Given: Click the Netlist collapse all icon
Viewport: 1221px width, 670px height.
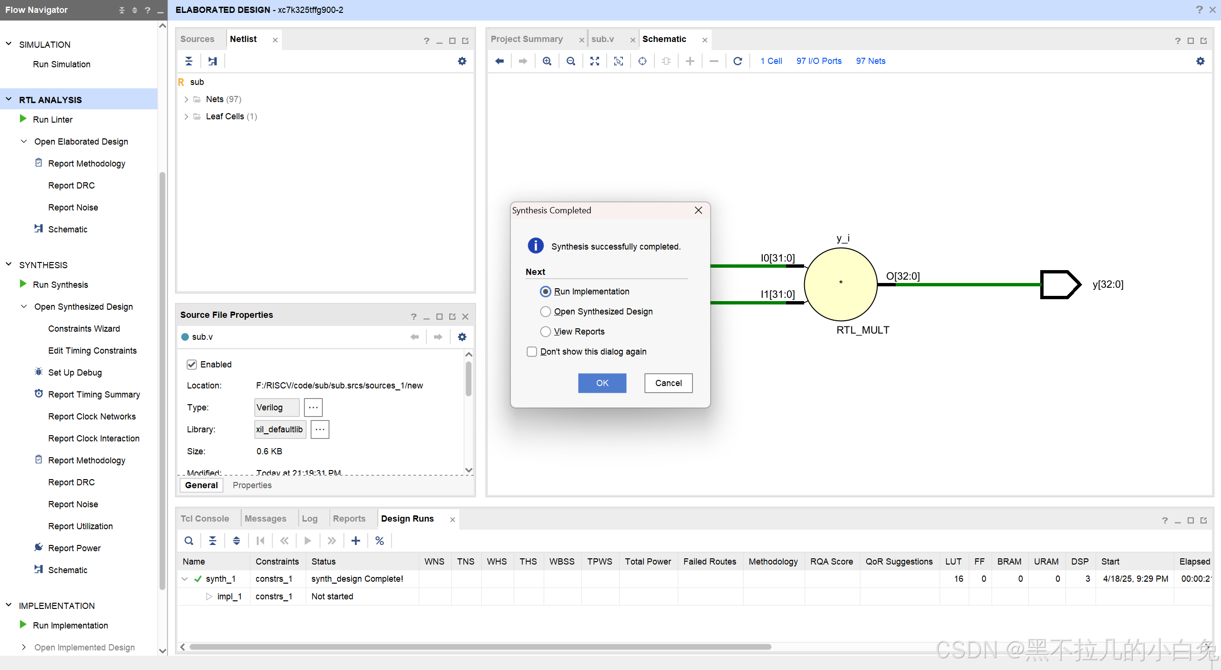Looking at the screenshot, I should point(189,61).
